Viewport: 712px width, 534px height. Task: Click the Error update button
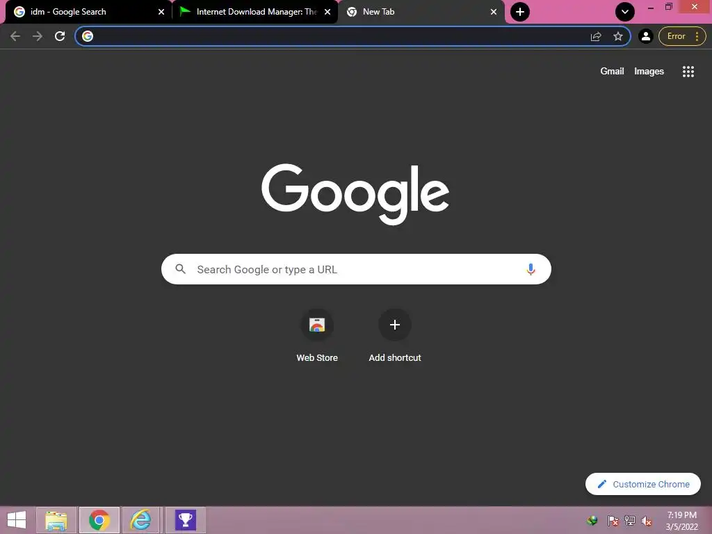(676, 36)
